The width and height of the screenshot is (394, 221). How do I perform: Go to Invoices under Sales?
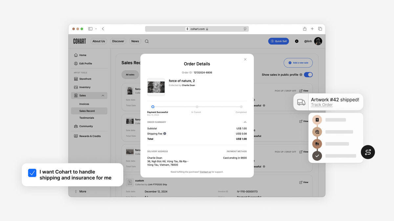84,104
